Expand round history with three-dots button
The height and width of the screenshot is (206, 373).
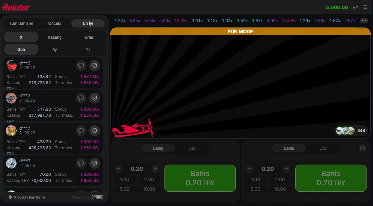pos(364,21)
